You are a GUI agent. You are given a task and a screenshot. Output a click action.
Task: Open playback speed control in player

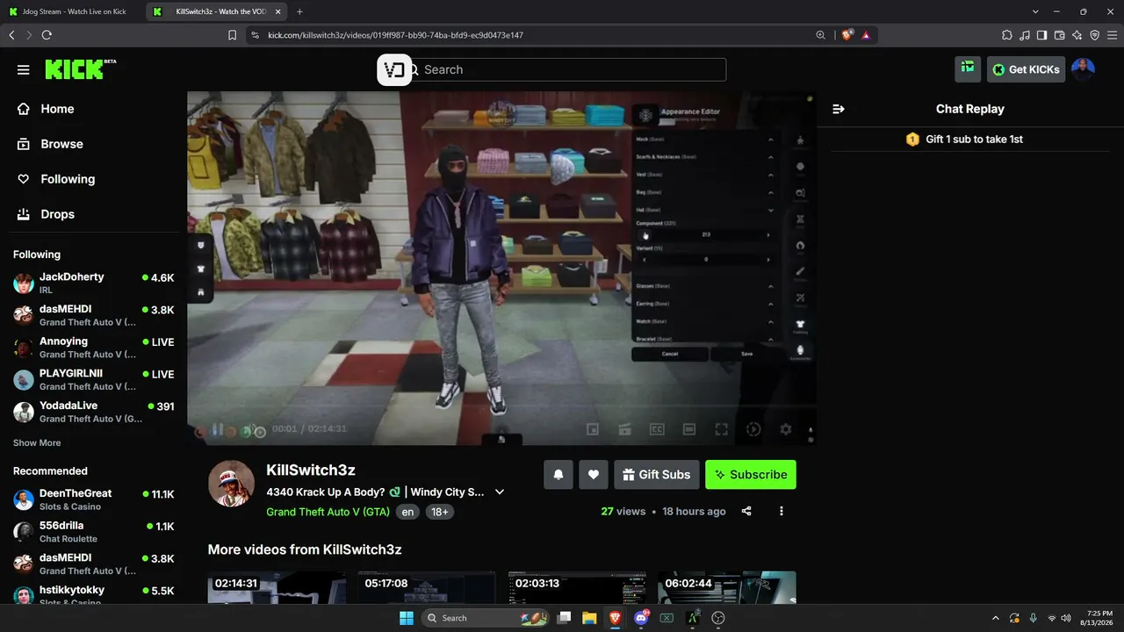753,429
